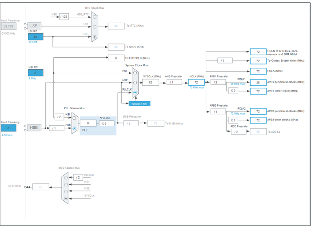Choose HSE in System Clock Mux

tap(135, 83)
